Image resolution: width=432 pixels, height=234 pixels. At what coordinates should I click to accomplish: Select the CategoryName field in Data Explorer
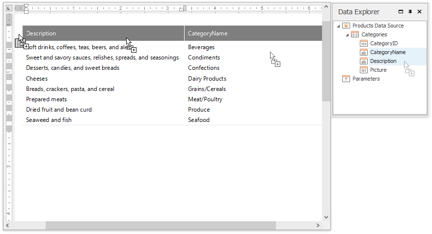(388, 52)
